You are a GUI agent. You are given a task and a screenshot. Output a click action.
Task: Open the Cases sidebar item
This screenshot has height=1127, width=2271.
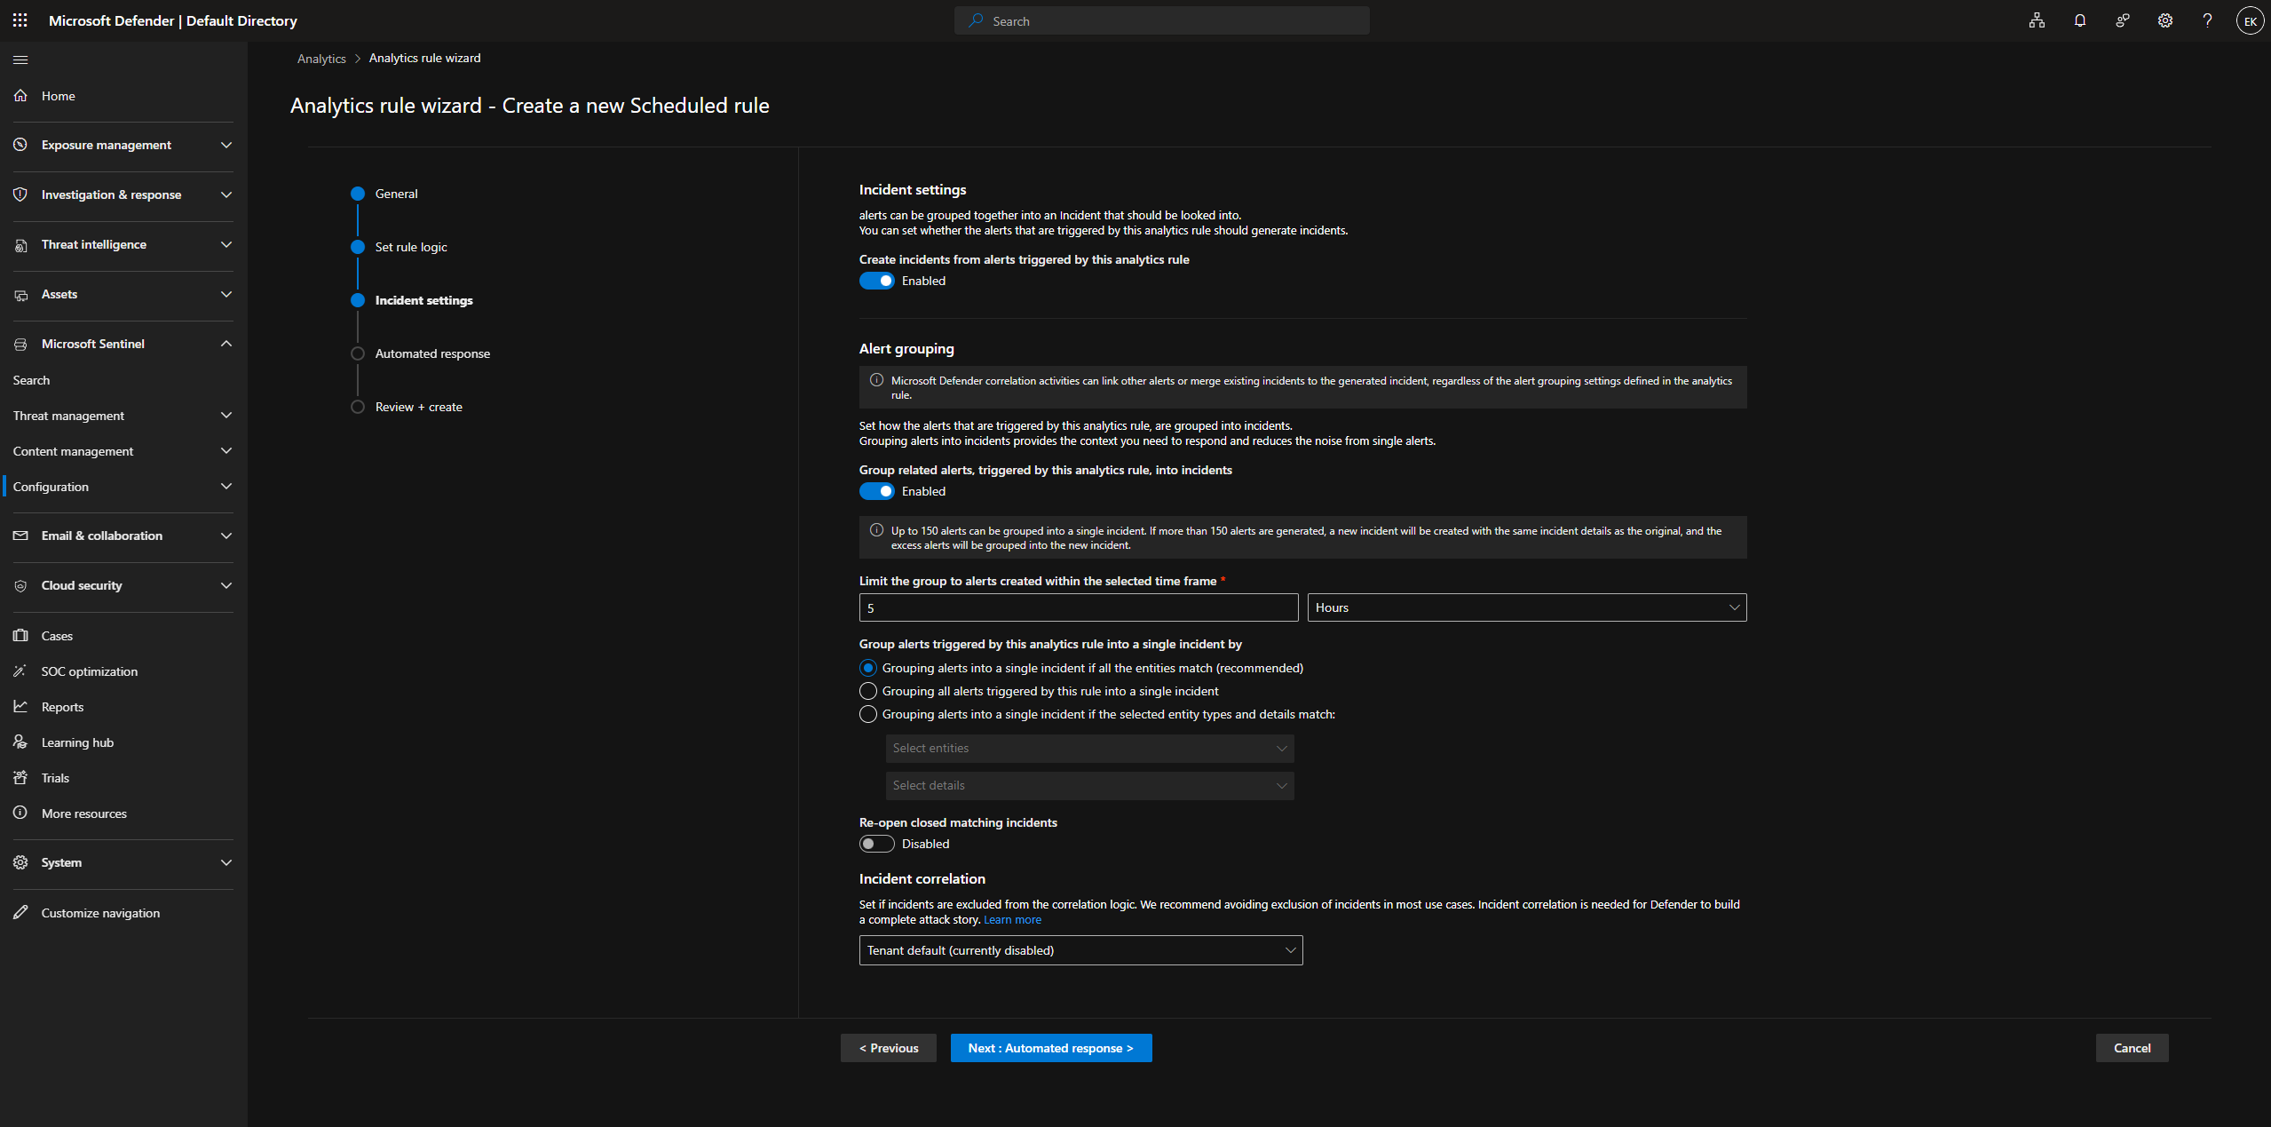[x=57, y=636]
